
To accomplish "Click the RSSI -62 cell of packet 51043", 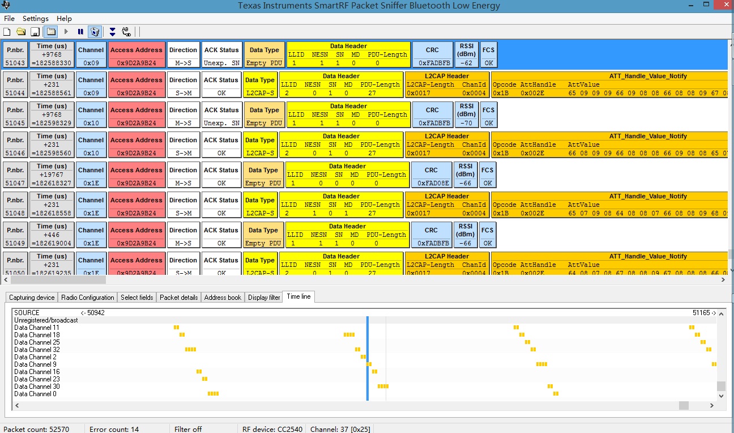I will click(467, 55).
